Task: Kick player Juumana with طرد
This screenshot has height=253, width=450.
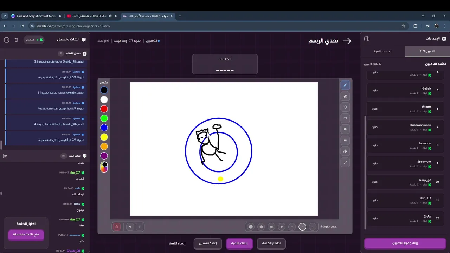Action: (x=375, y=145)
